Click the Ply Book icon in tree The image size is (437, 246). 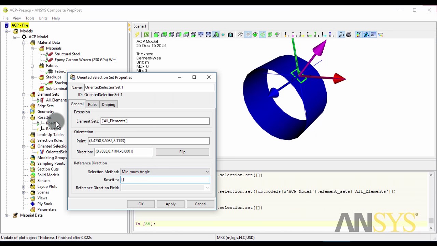pos(33,204)
